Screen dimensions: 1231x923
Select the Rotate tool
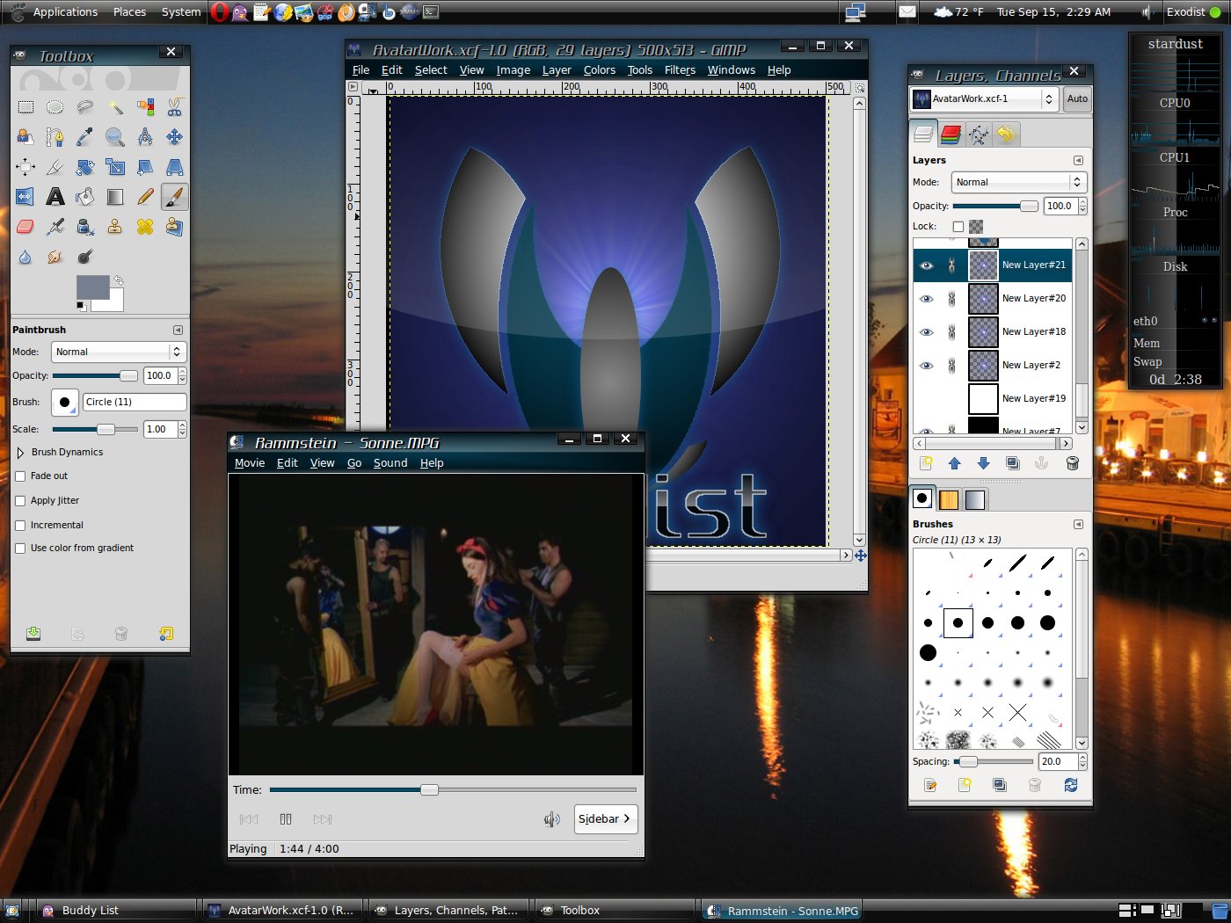[x=85, y=167]
